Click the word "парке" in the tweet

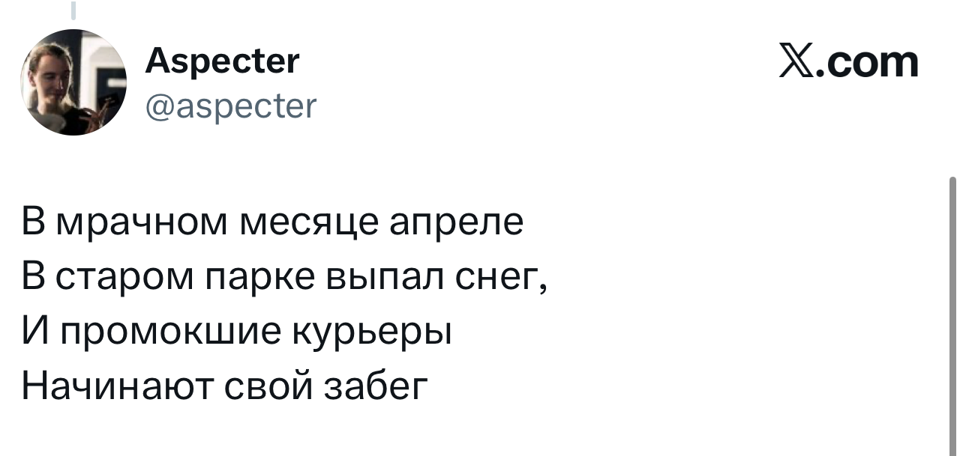[261, 279]
